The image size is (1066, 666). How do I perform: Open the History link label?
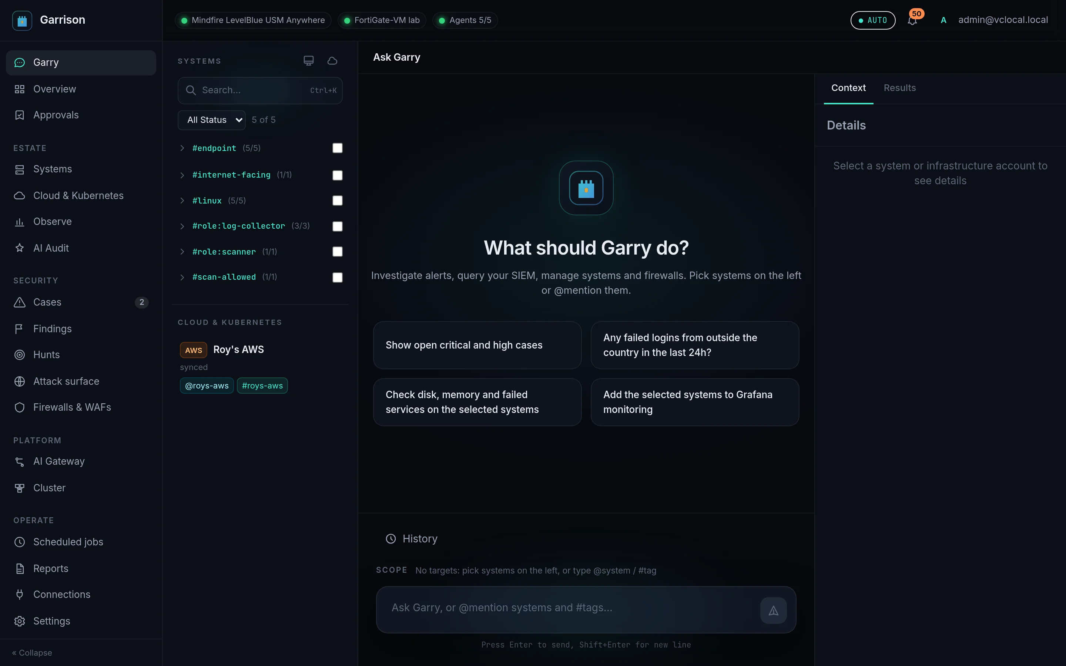click(420, 539)
